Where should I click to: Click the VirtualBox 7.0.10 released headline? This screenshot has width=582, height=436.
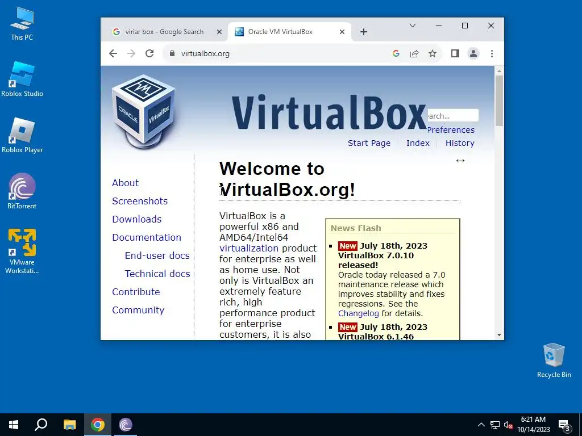pyautogui.click(x=376, y=260)
